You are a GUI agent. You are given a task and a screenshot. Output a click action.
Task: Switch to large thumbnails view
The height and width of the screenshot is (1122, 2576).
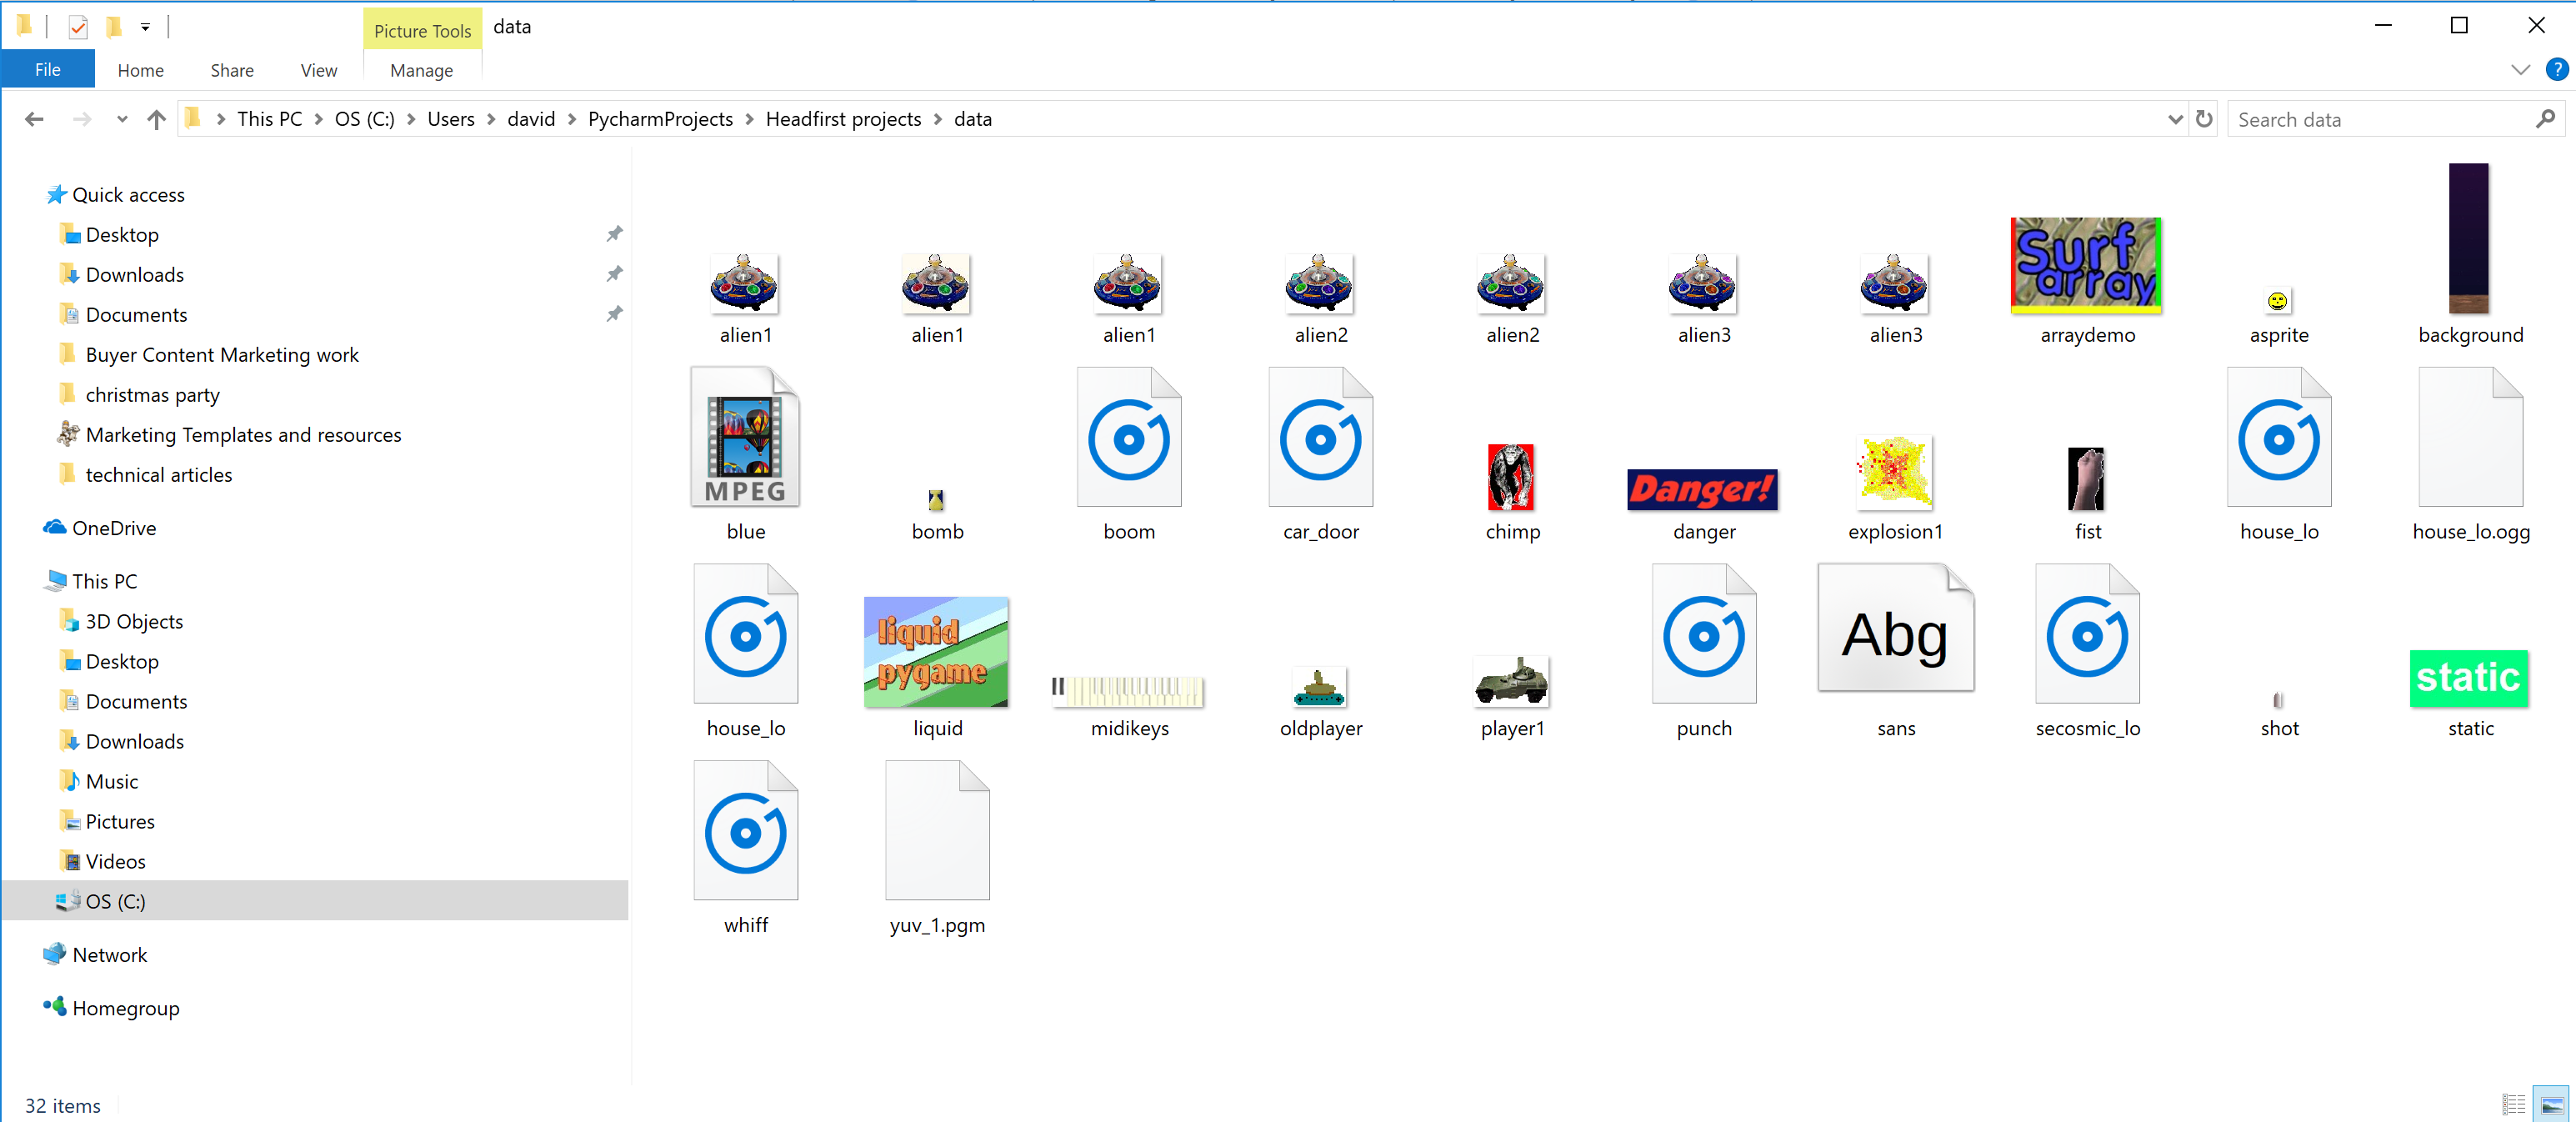2551,1104
